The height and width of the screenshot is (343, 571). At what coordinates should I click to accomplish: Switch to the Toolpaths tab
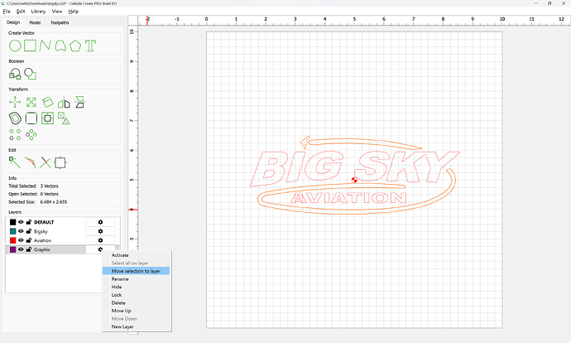60,22
